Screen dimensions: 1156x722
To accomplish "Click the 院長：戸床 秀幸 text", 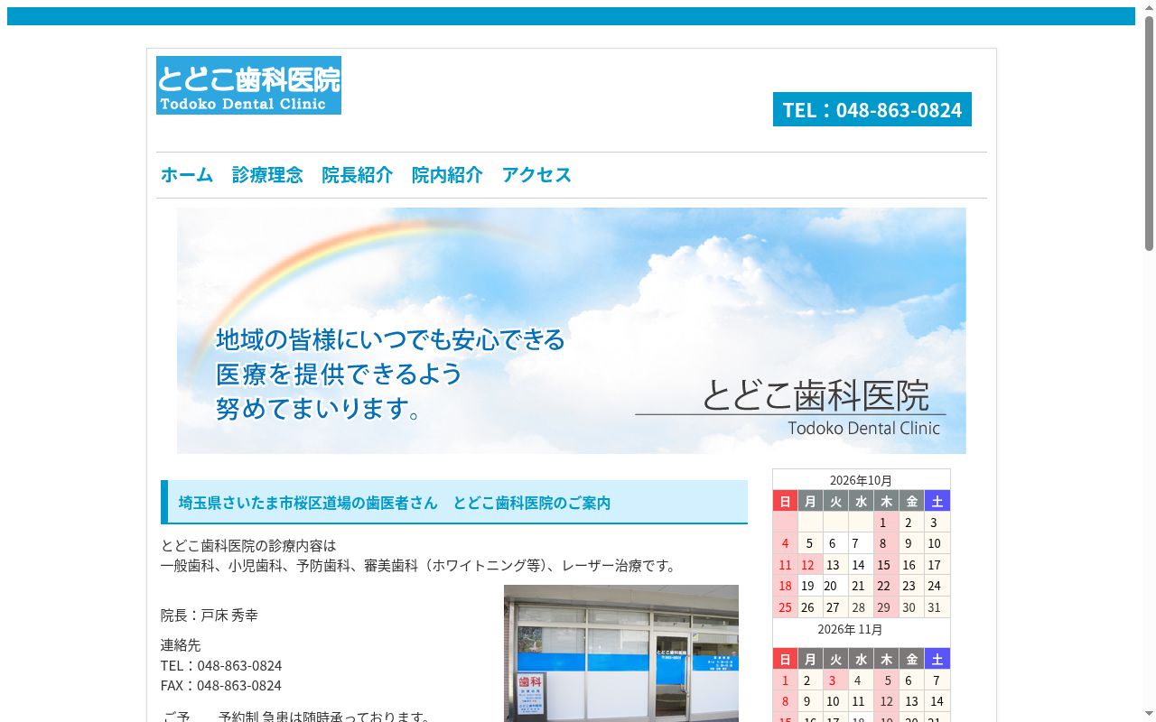I will (x=210, y=615).
